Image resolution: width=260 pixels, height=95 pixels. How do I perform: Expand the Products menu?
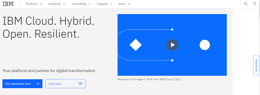click(x=34, y=4)
